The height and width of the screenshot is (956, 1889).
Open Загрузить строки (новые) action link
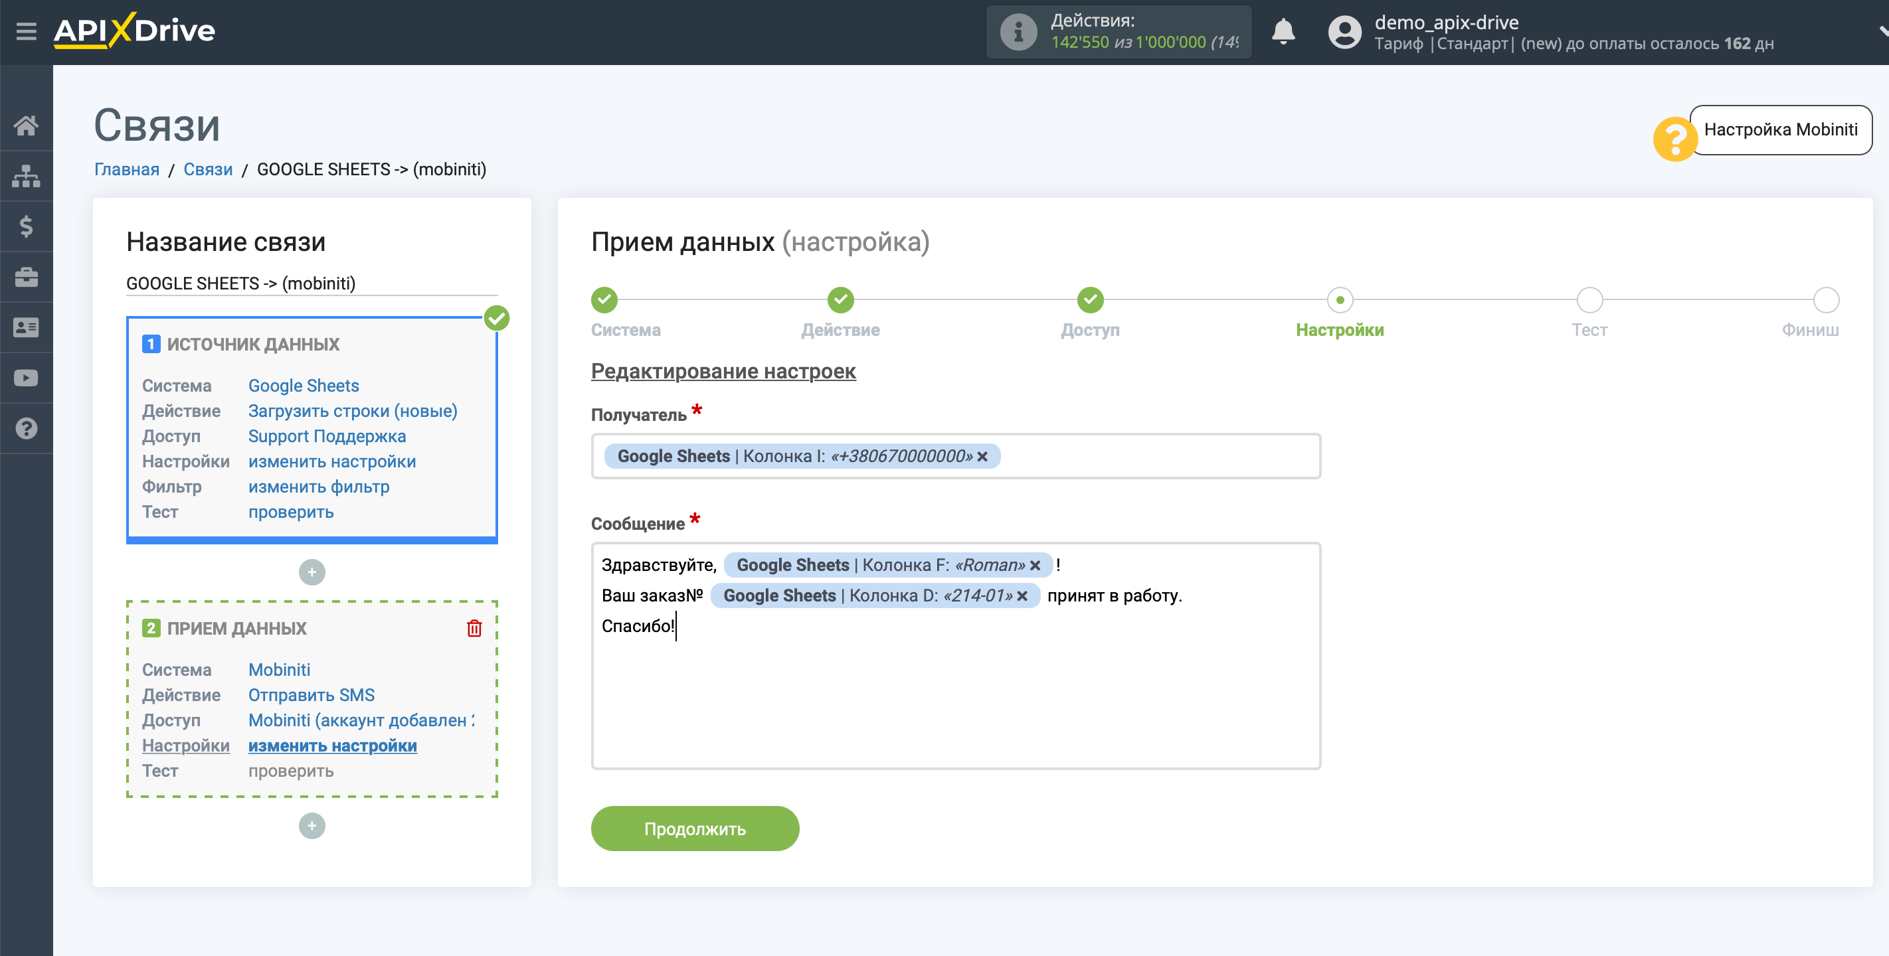(x=353, y=412)
